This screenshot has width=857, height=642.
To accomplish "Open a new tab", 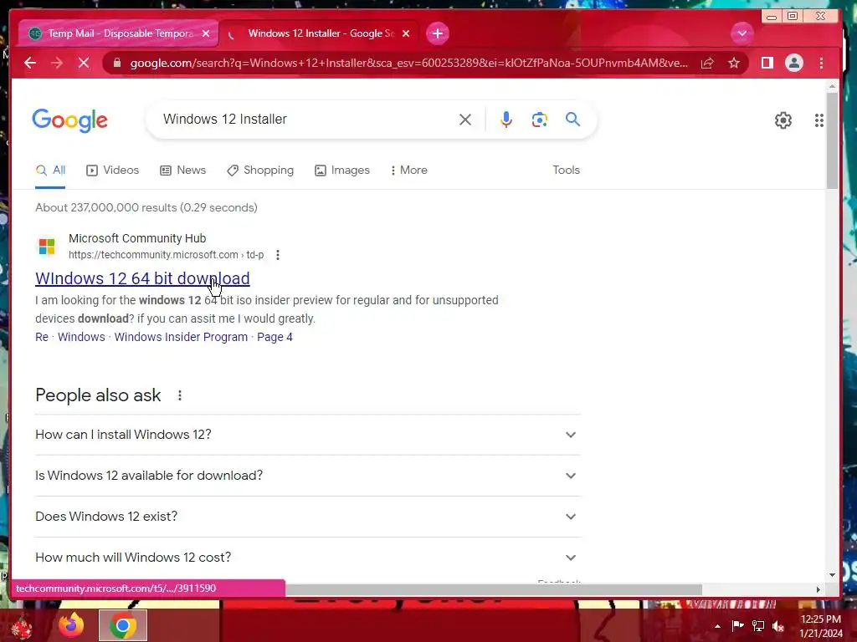I will coord(437,33).
